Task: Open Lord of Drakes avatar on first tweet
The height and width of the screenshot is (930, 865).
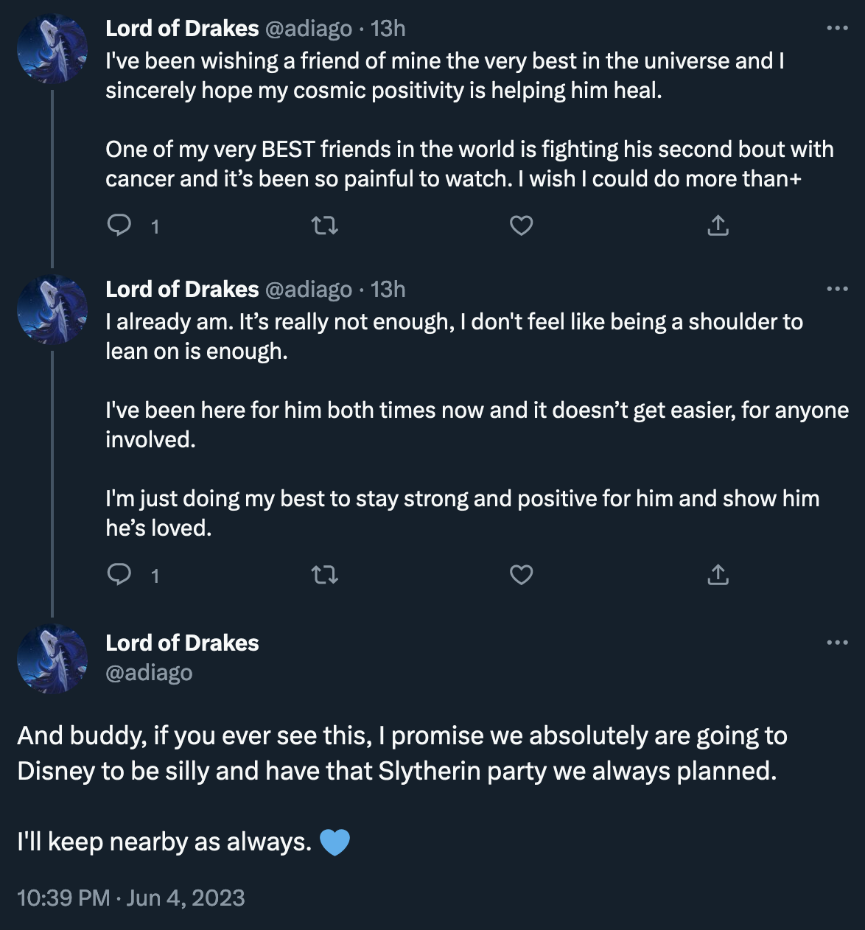Action: click(52, 49)
